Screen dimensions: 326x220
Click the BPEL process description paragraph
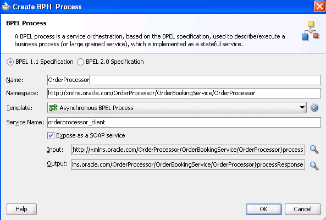[150, 40]
